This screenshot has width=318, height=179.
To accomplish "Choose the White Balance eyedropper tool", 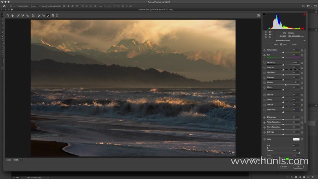I will [18, 16].
